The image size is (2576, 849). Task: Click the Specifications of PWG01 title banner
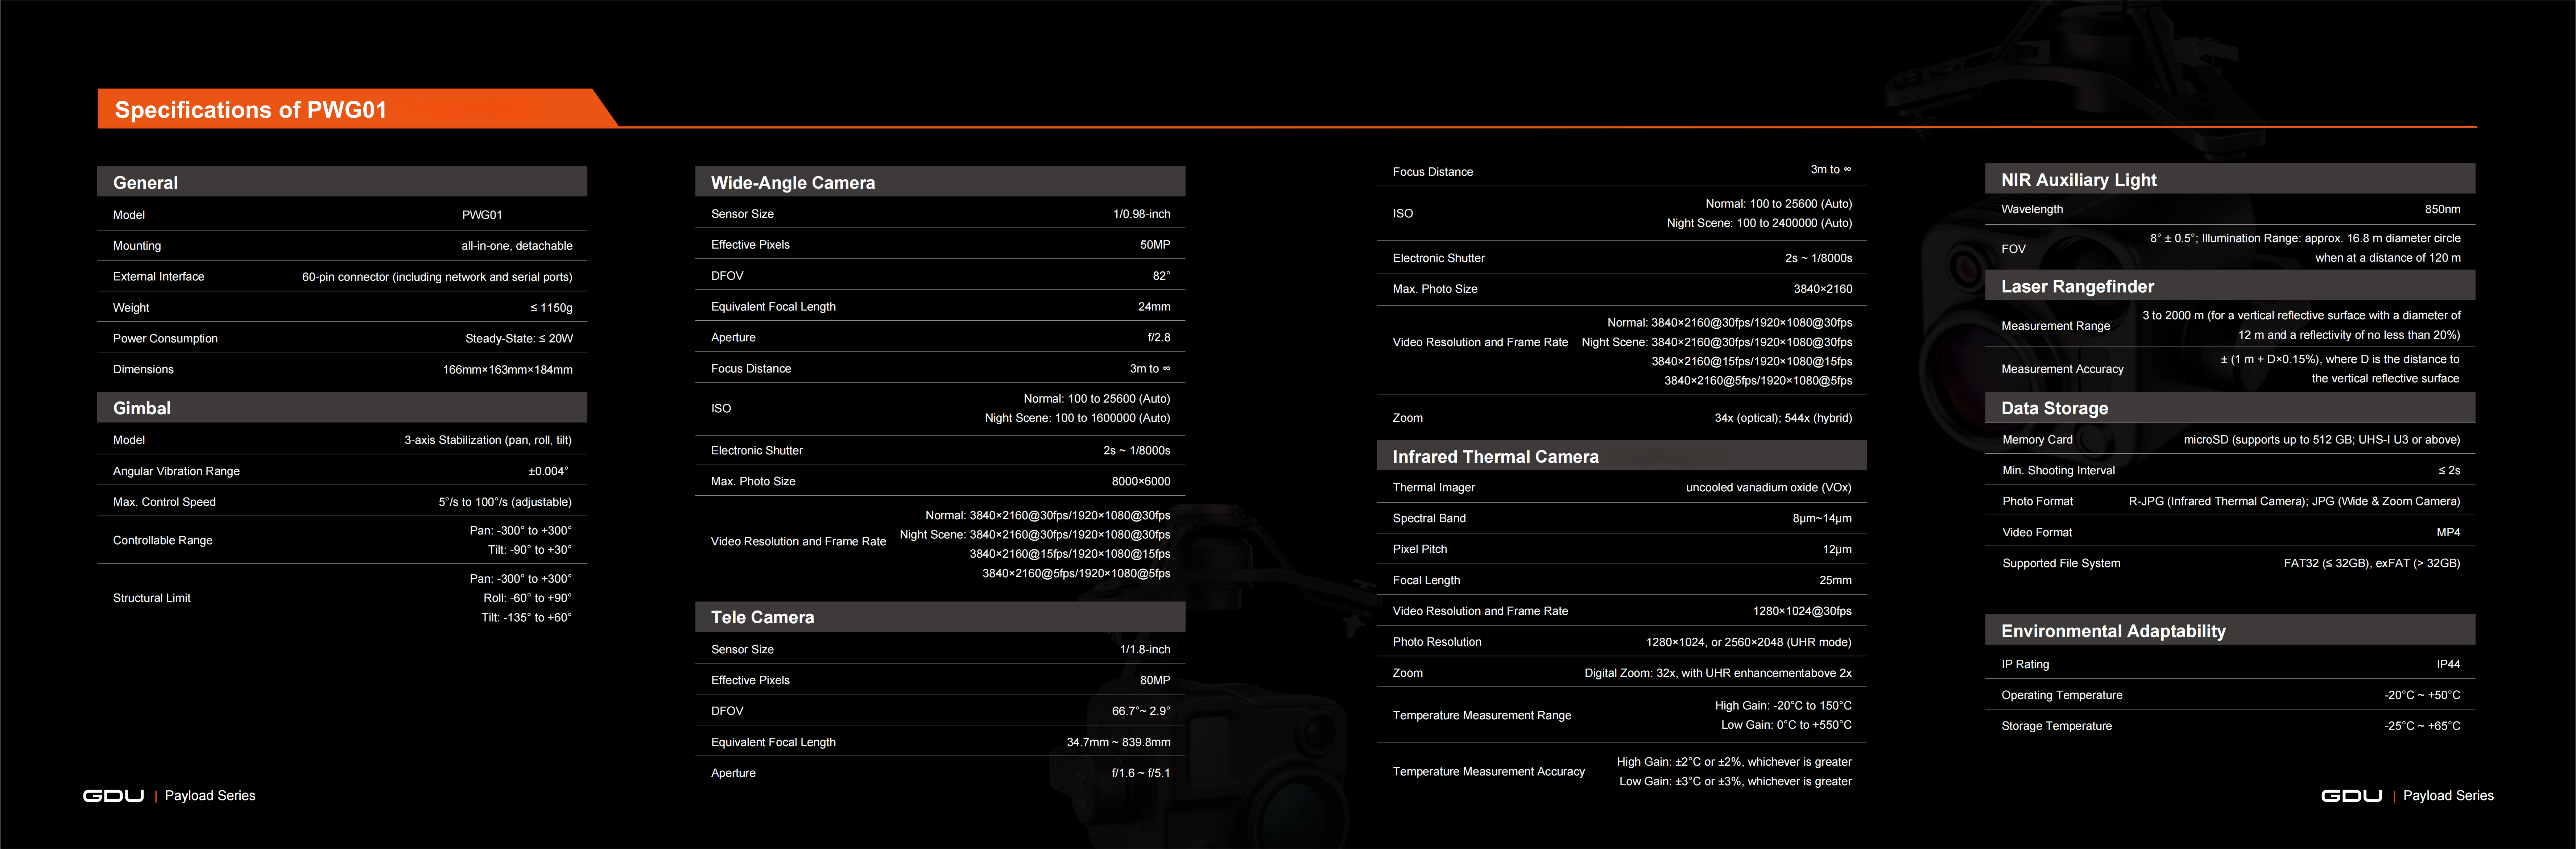coord(251,110)
